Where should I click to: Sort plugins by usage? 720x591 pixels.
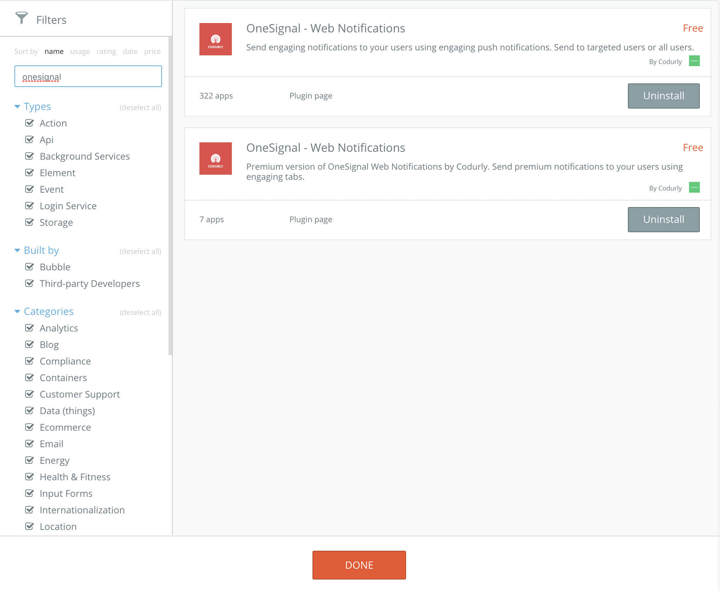click(x=80, y=51)
